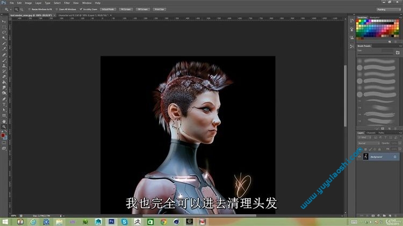Adjust the brush Size slider
The height and width of the screenshot is (226, 403).
[x=375, y=54]
